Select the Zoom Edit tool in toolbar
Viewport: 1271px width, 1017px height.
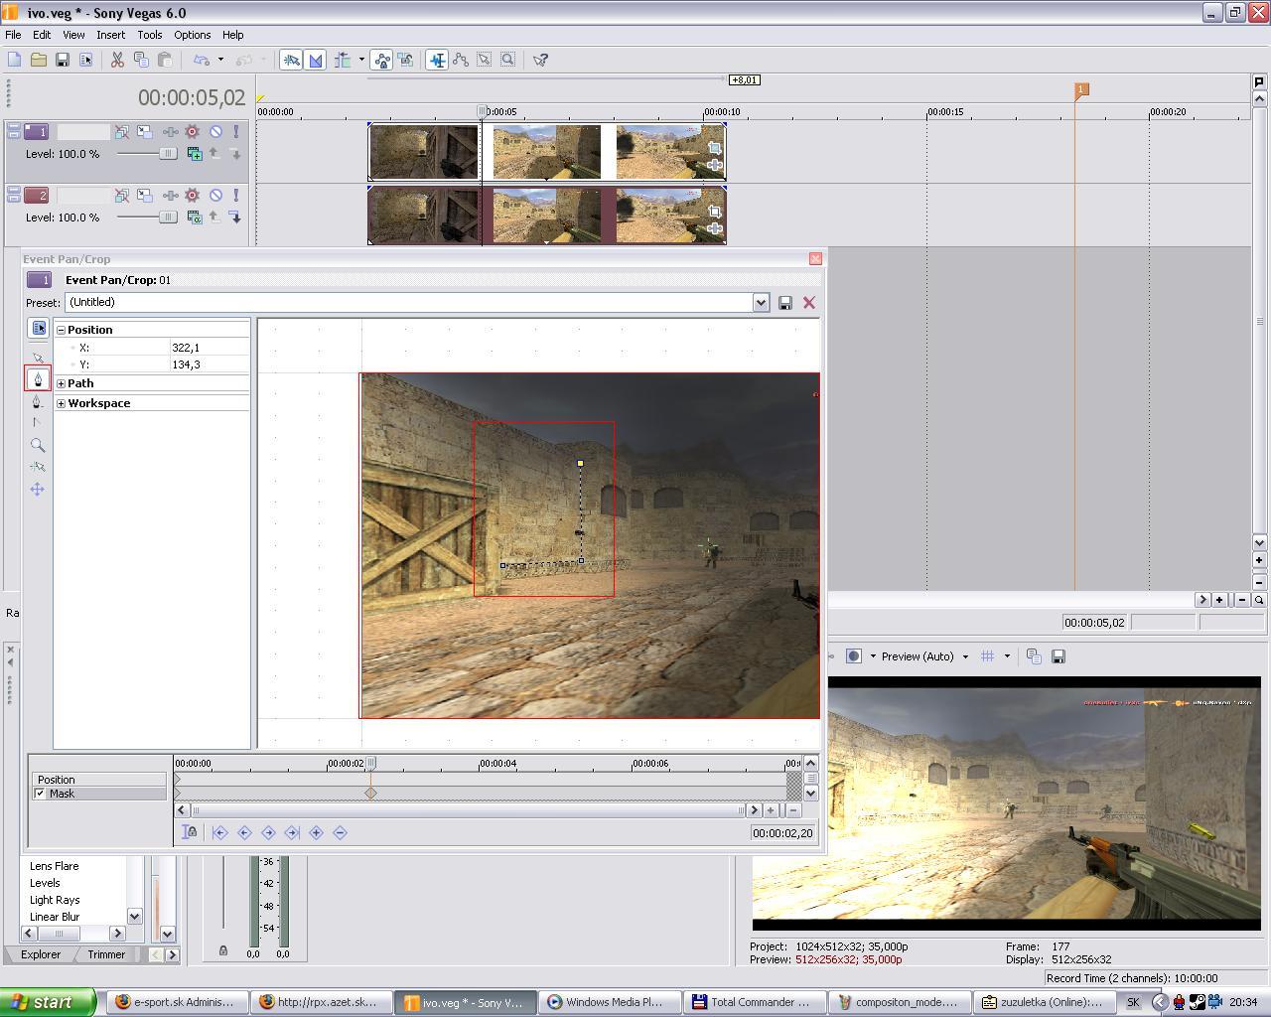pos(508,60)
